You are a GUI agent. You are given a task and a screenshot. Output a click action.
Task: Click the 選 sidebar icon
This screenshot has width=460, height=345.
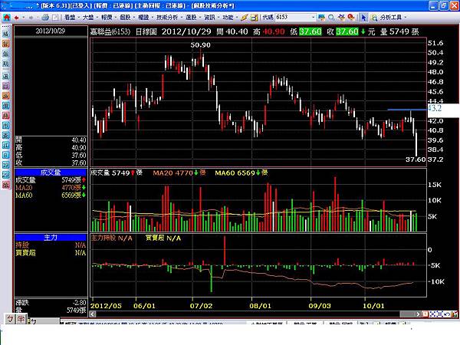6,76
